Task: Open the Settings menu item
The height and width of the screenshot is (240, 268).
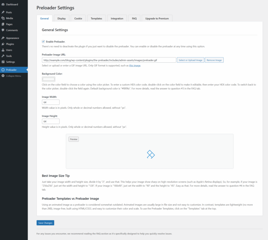Action: 14,62
